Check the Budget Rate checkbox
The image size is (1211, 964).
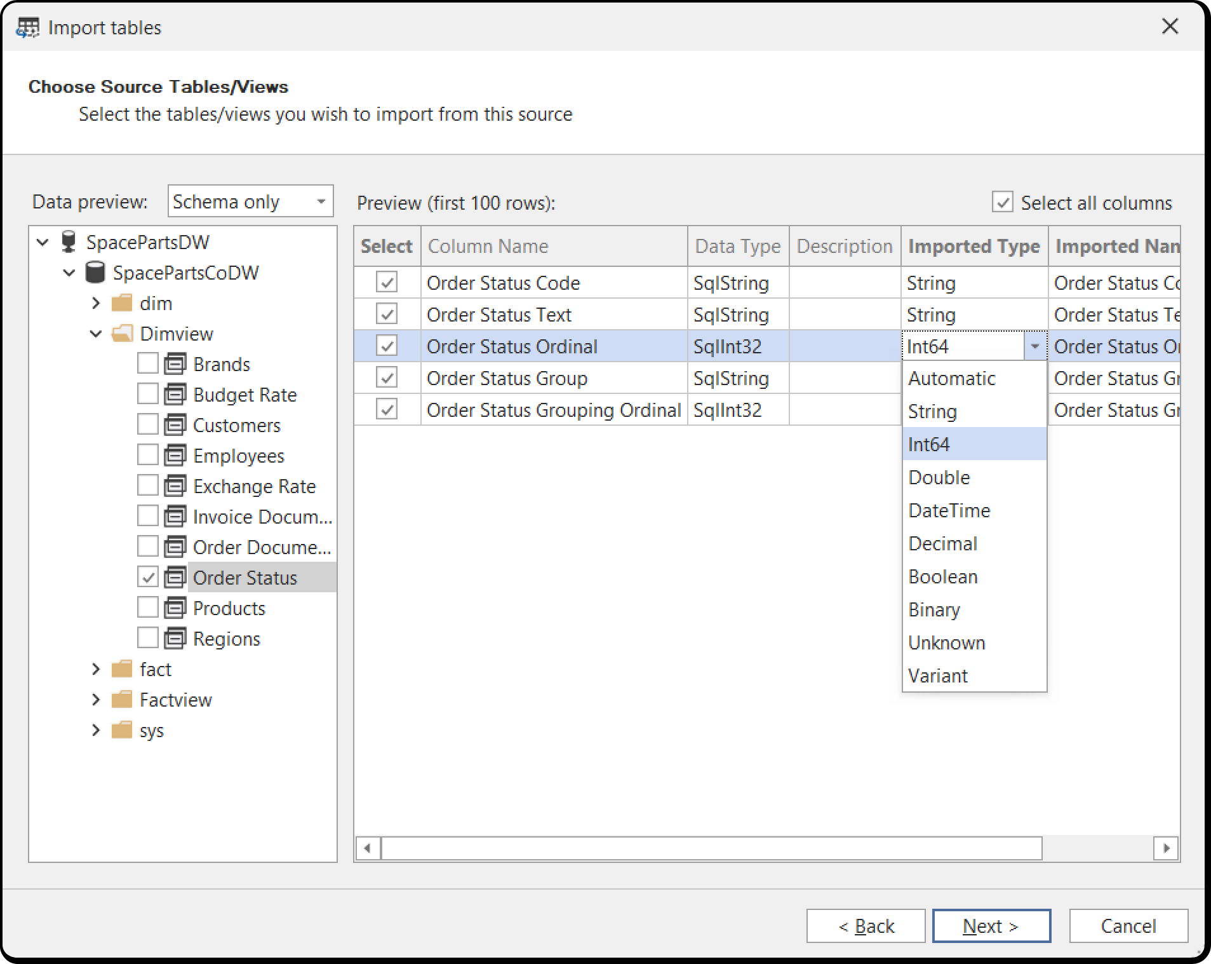[148, 394]
